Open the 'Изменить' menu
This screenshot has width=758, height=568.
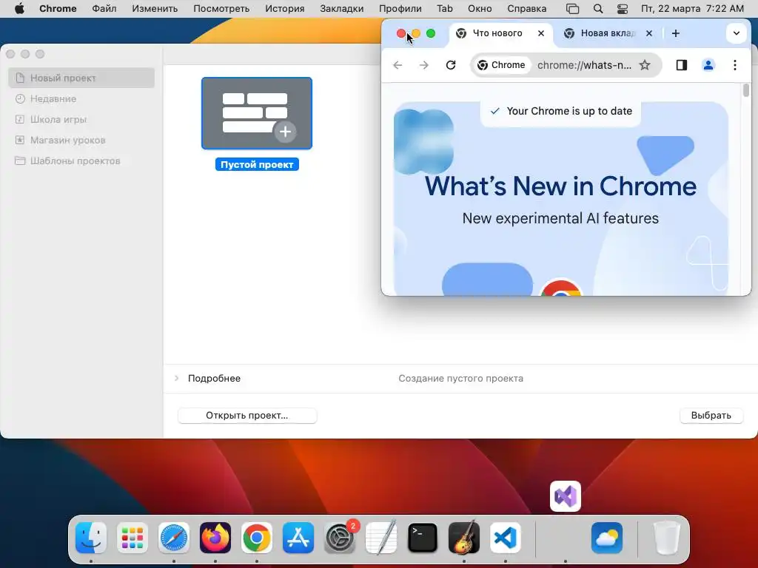coord(155,9)
